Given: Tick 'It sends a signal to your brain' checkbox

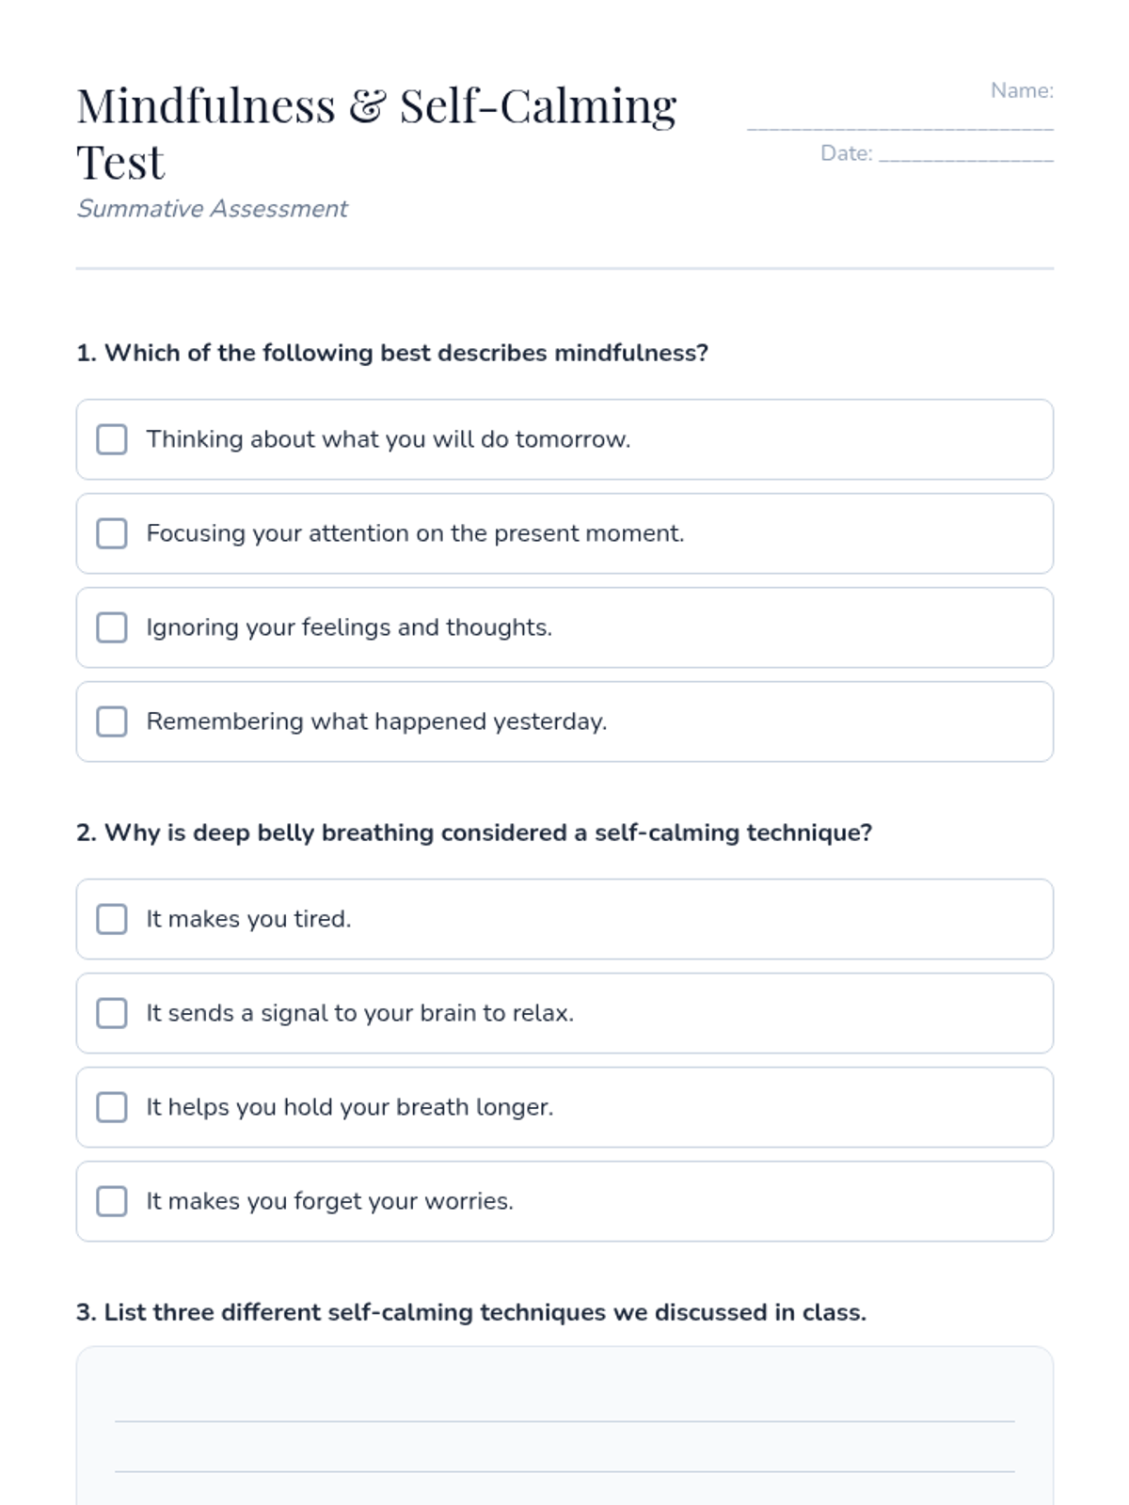Looking at the screenshot, I should click(112, 1013).
